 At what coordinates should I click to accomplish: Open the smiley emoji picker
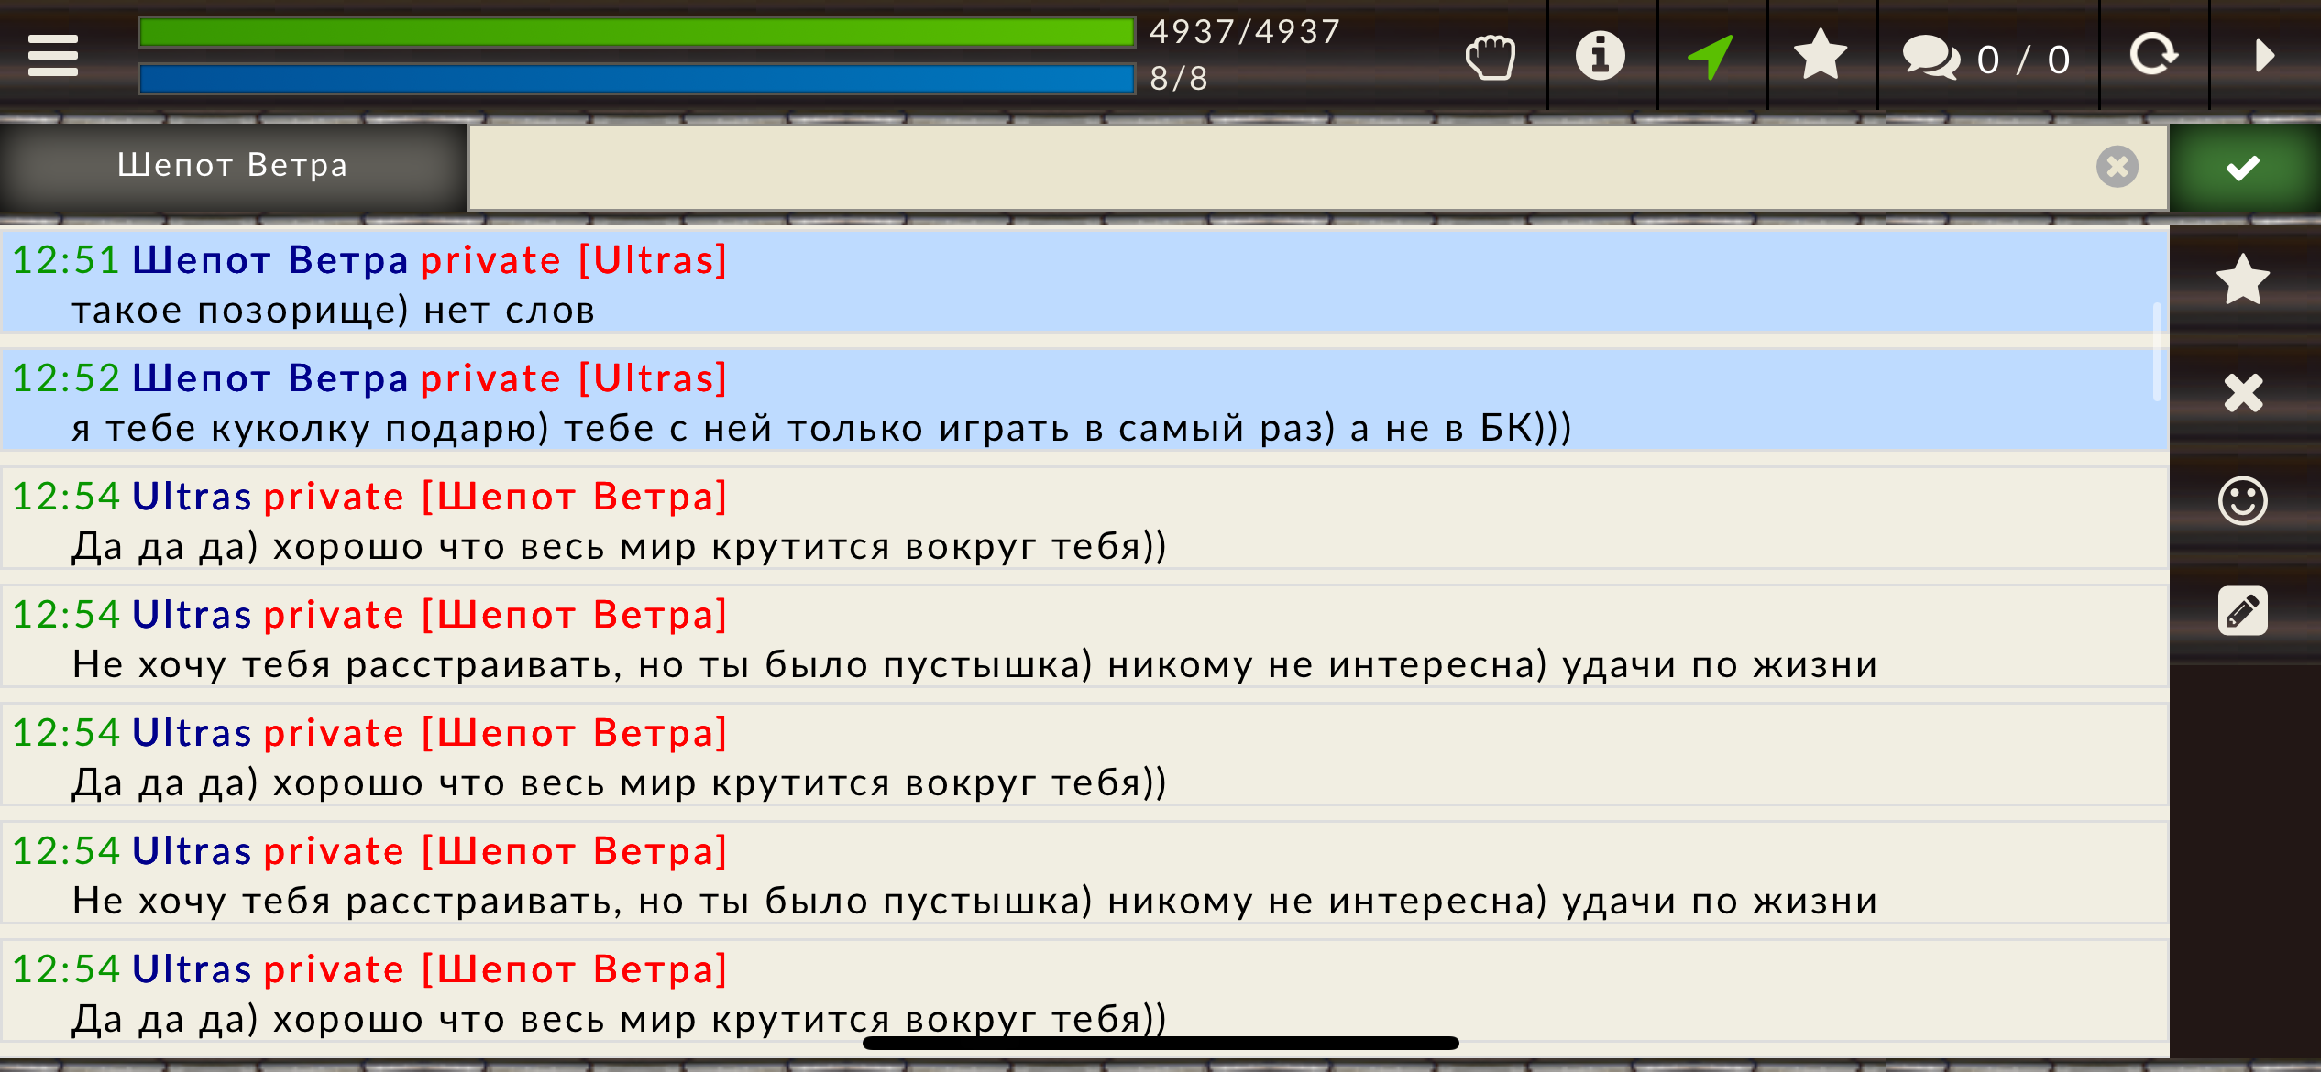tap(2243, 500)
